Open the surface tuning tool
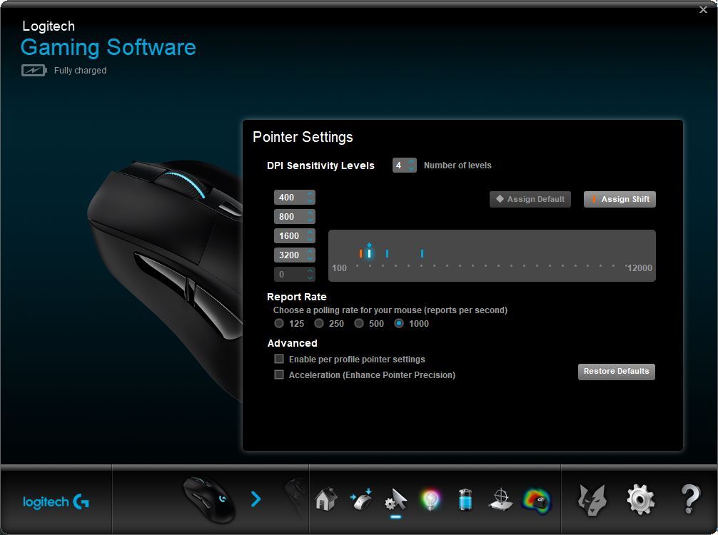 pyautogui.click(x=500, y=499)
